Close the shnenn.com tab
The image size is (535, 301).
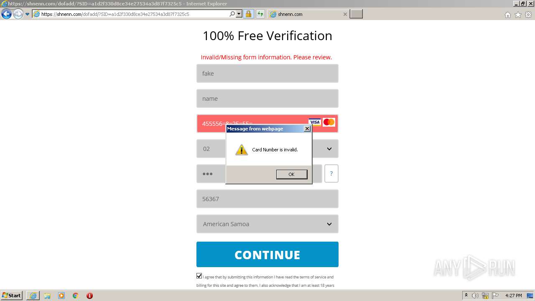345,14
